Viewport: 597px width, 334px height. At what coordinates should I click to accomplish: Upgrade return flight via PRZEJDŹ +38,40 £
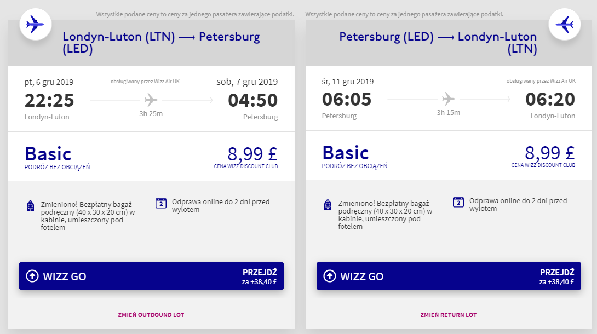[556, 277]
